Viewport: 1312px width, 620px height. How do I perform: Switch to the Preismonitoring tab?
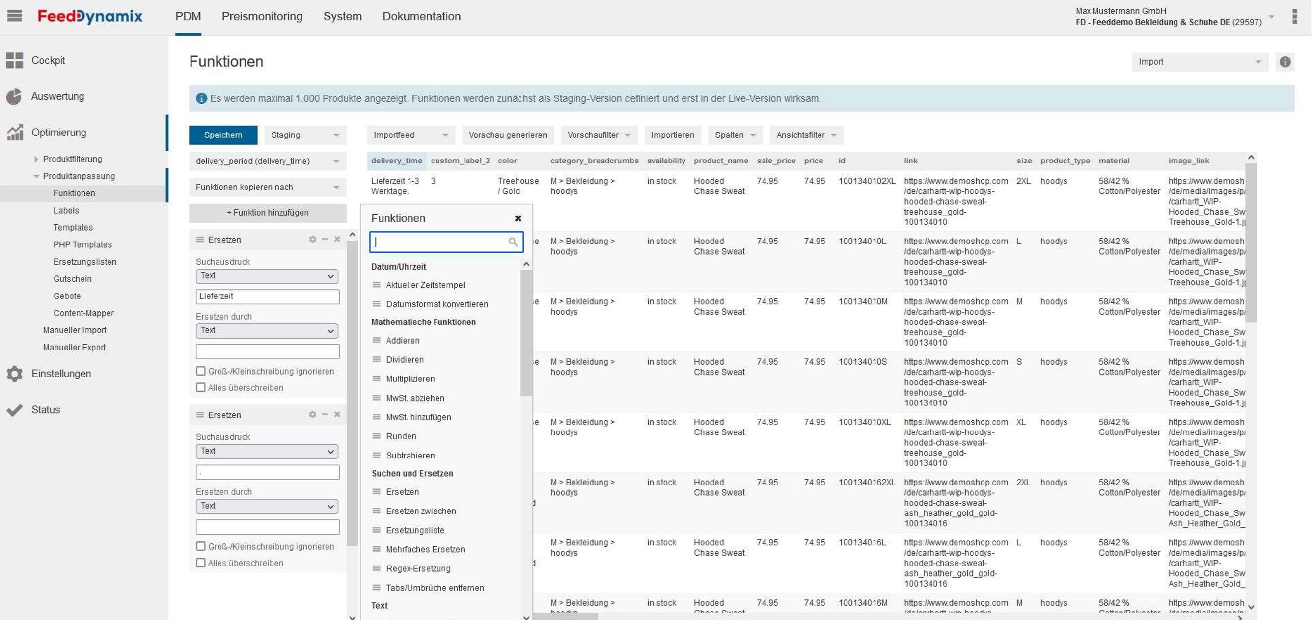[262, 16]
